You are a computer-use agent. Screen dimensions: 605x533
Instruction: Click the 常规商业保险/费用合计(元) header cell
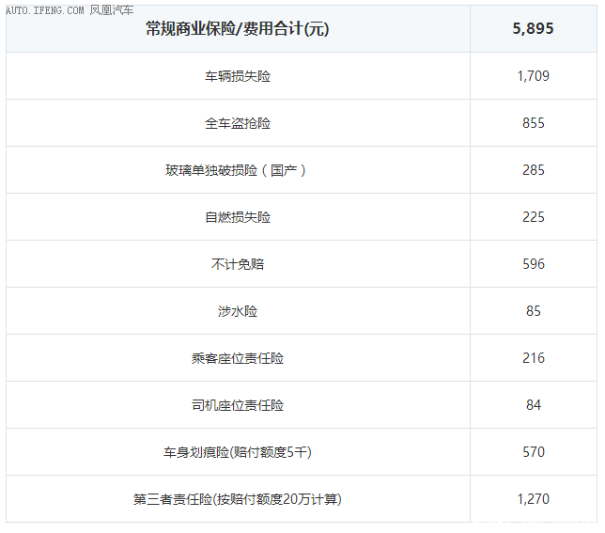click(237, 29)
